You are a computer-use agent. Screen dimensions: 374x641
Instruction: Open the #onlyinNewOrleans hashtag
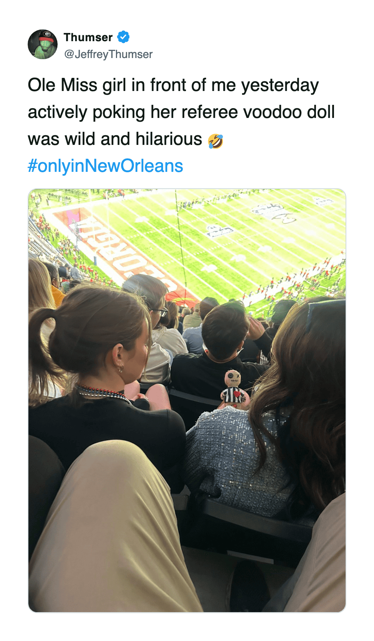[105, 166]
